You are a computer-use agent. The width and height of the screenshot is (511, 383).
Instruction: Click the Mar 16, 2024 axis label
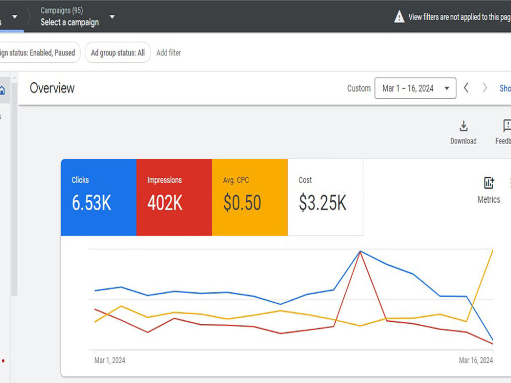pos(476,360)
